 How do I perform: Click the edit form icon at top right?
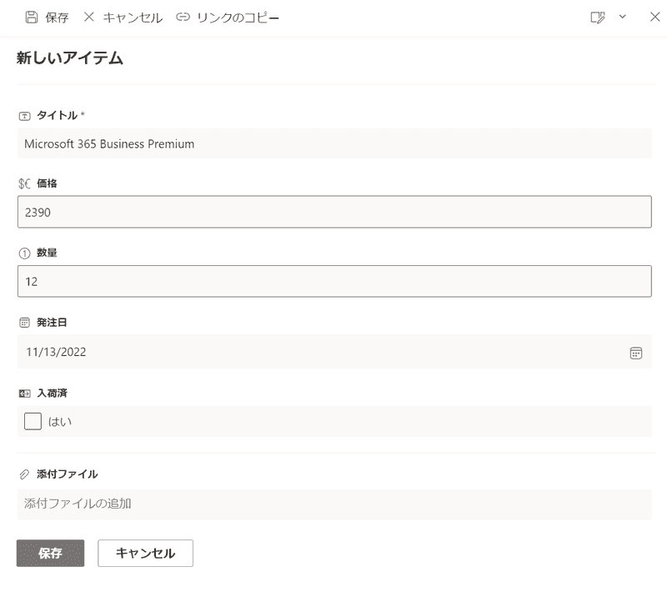597,18
